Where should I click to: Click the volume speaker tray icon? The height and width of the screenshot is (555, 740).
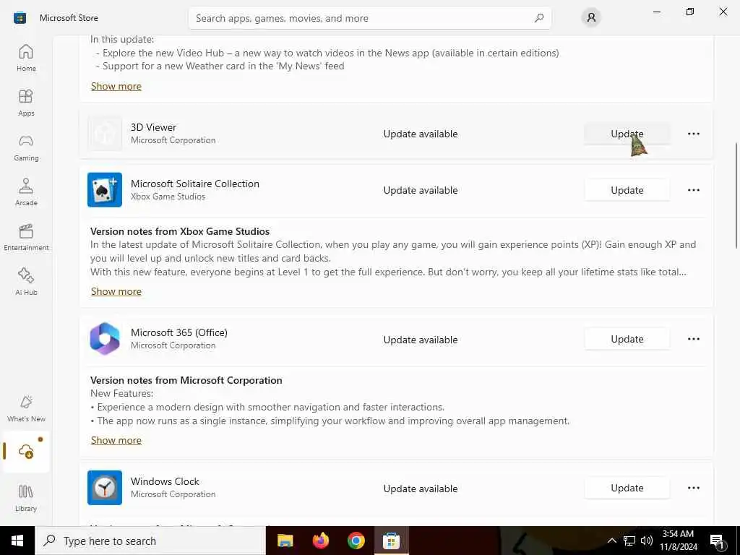(647, 541)
